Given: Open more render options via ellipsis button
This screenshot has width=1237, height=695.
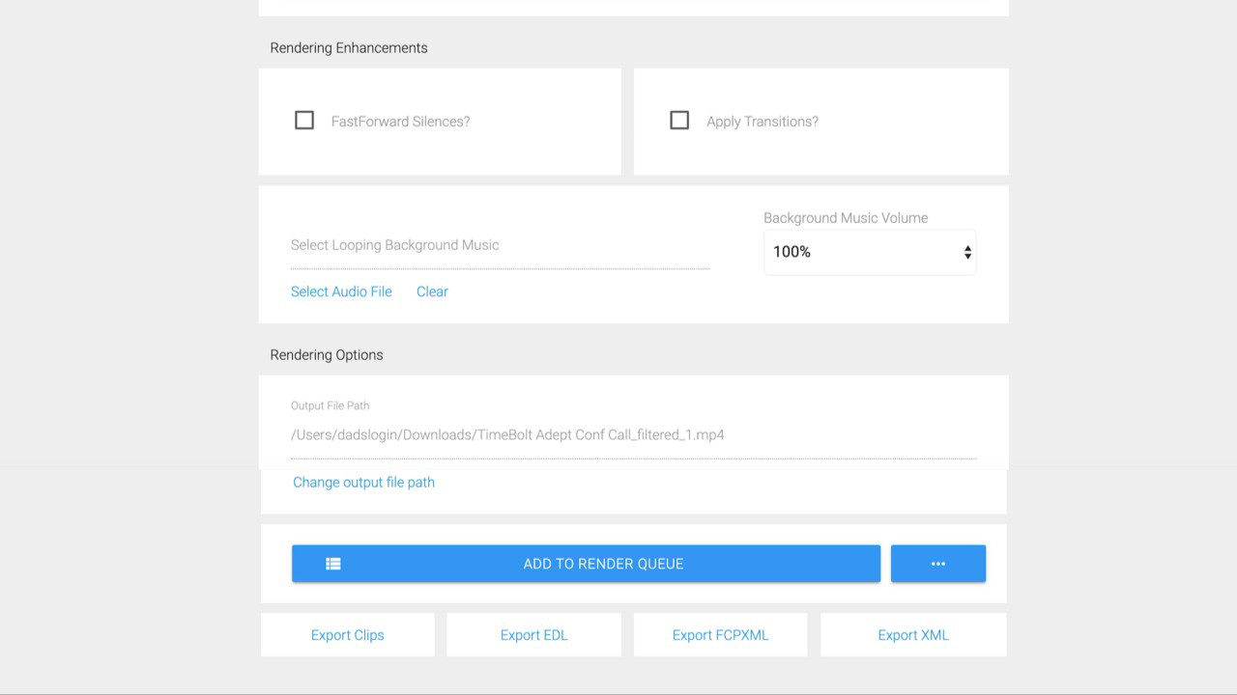Looking at the screenshot, I should tap(937, 564).
